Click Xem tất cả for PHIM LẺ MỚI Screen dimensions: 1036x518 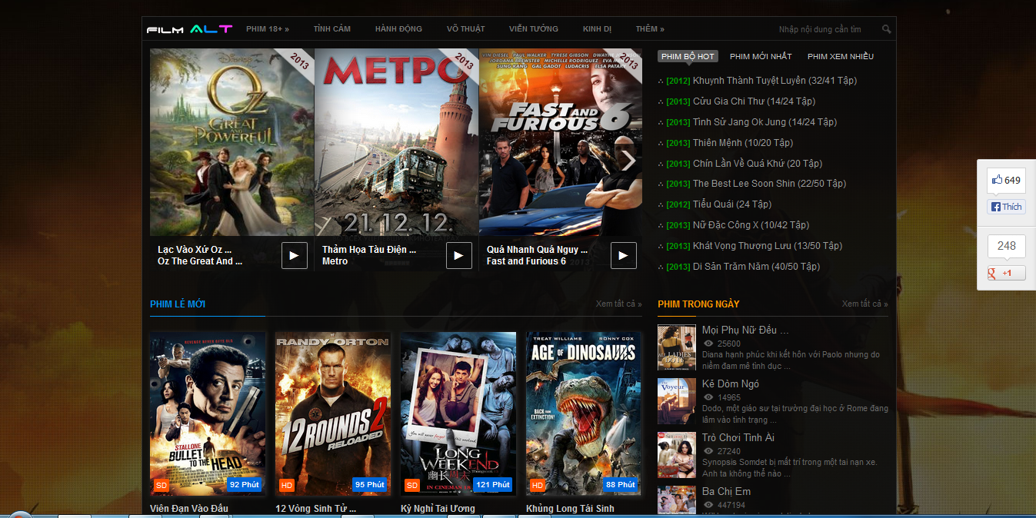point(619,304)
